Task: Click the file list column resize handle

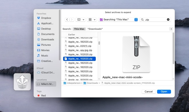Action: coord(99,79)
